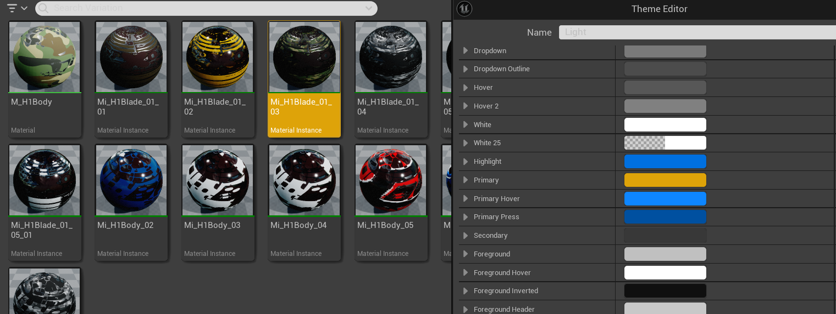Click the Mi_H1Body_03 asset name
Screen dimensions: 836x314
pos(212,225)
